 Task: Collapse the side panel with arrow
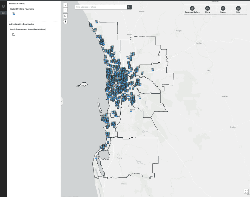[x=62, y=101]
